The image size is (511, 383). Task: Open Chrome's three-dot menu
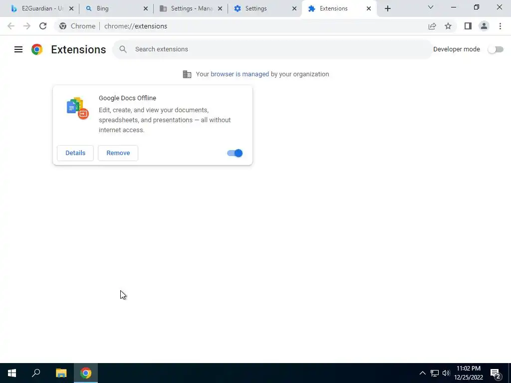click(500, 26)
